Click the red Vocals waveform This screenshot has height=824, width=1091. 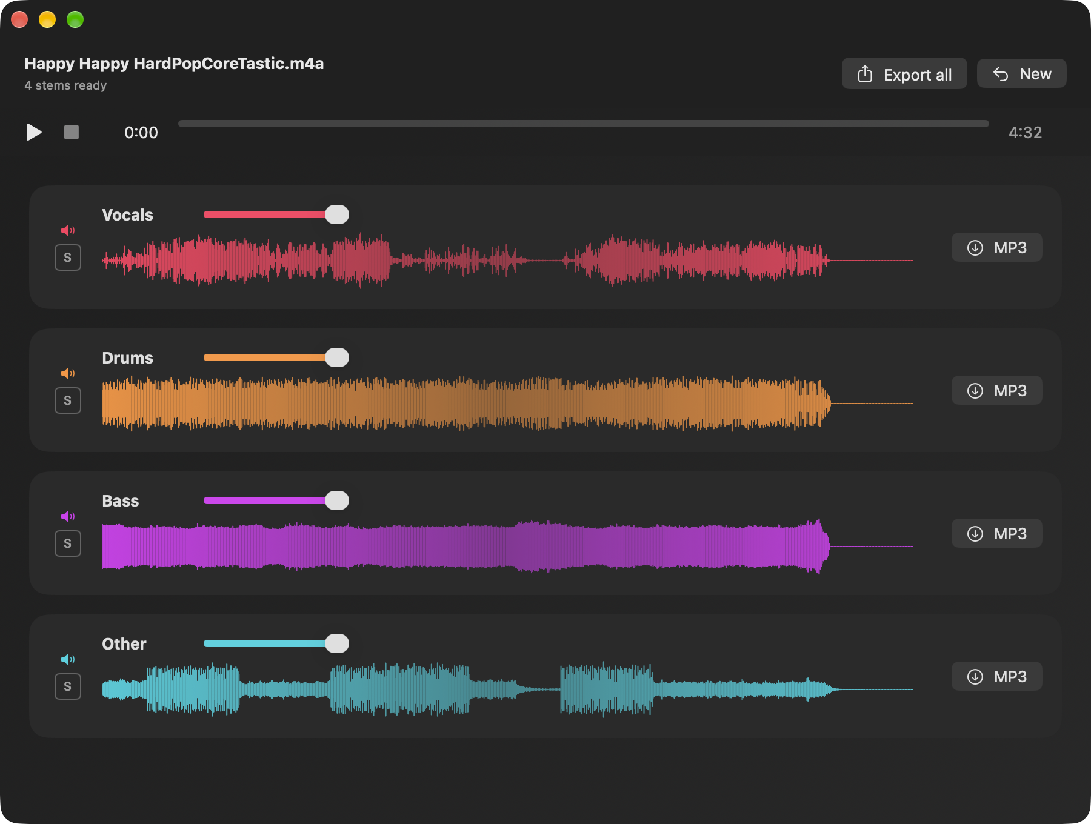click(507, 261)
